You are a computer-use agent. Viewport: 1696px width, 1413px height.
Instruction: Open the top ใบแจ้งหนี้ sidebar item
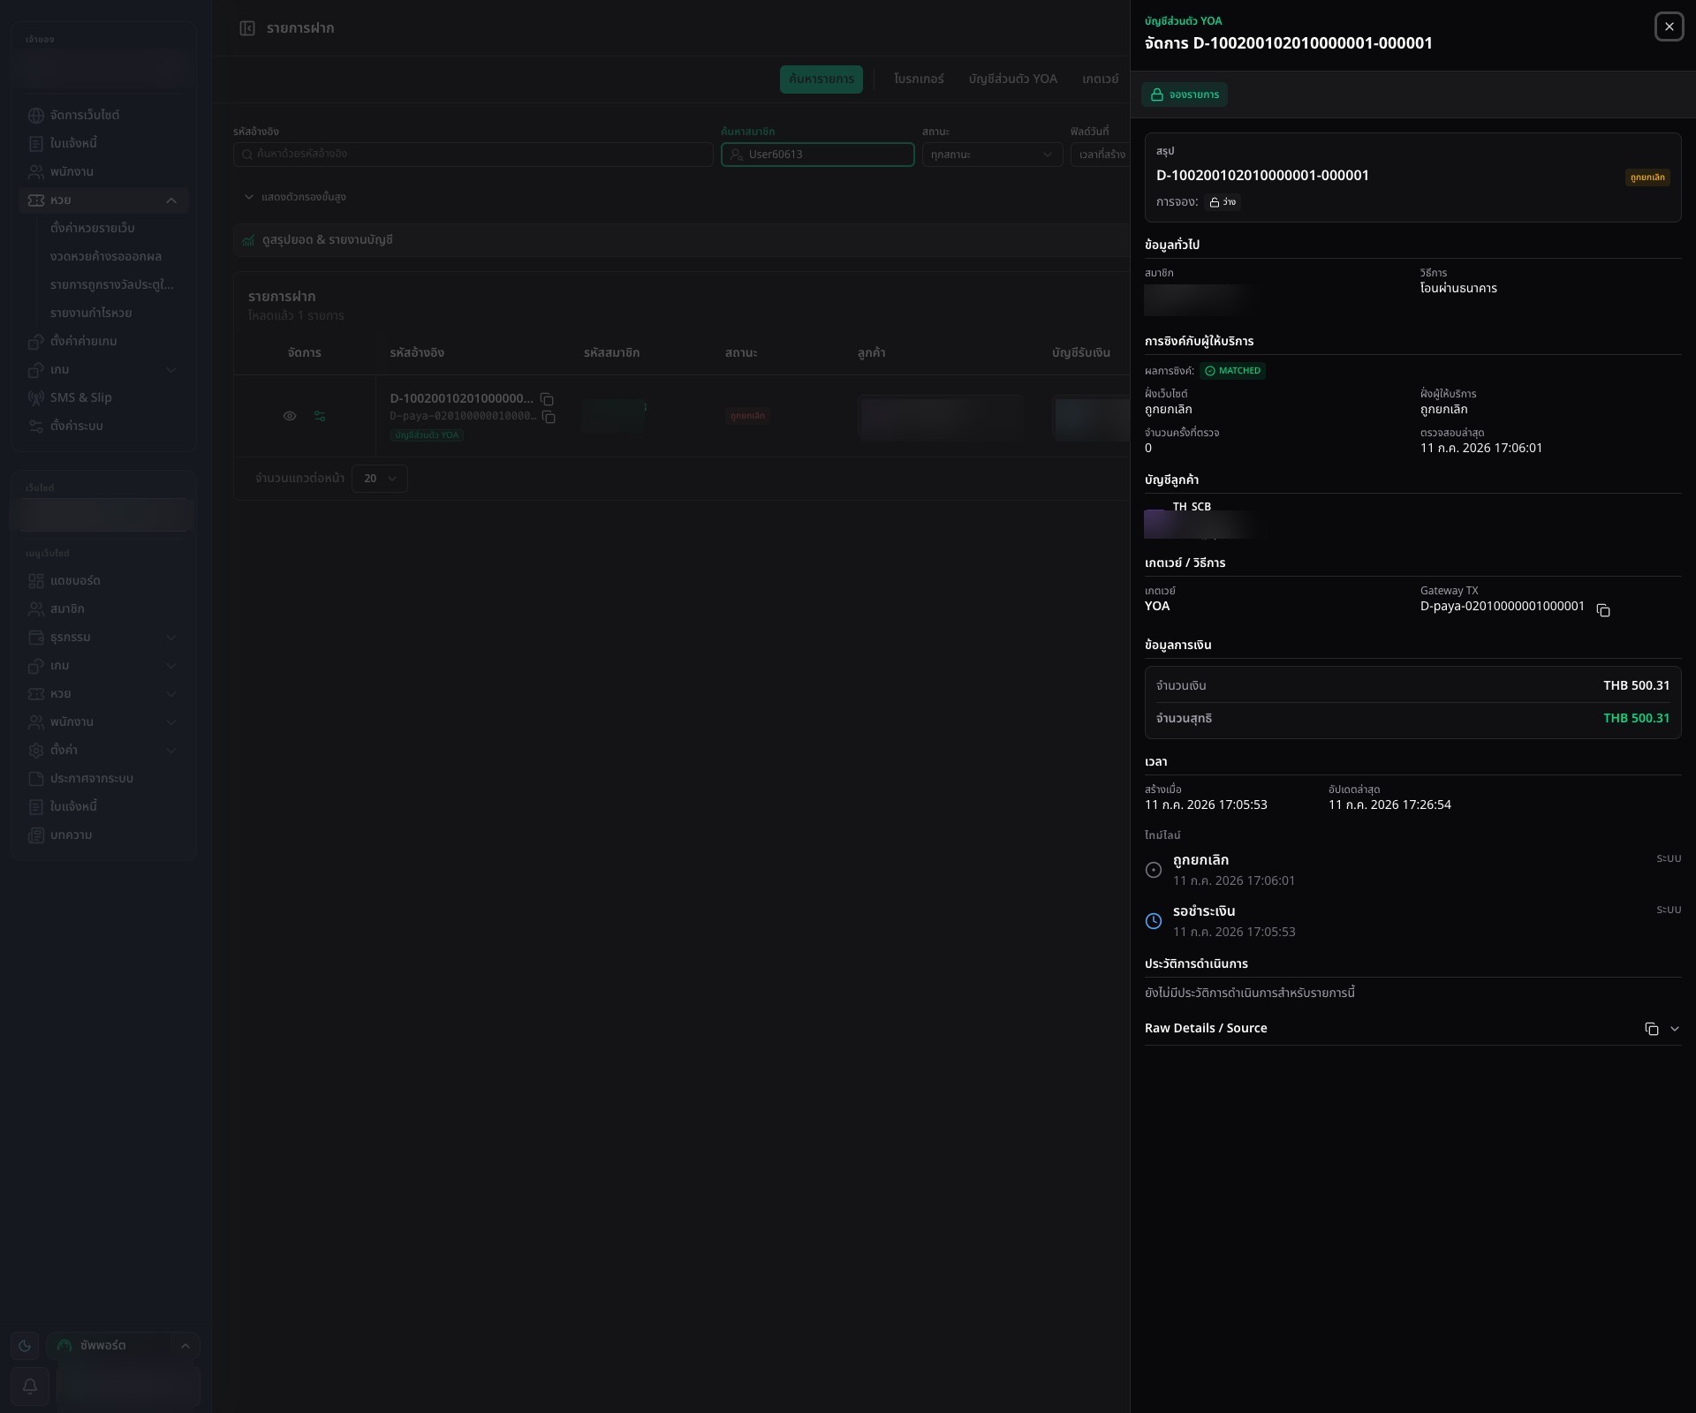tap(103, 144)
